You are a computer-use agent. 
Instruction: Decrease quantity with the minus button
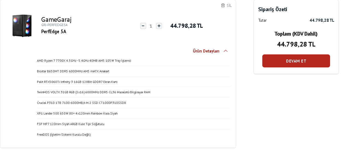[x=143, y=26]
